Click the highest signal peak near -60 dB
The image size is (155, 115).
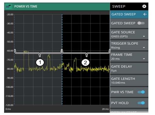(26, 51)
